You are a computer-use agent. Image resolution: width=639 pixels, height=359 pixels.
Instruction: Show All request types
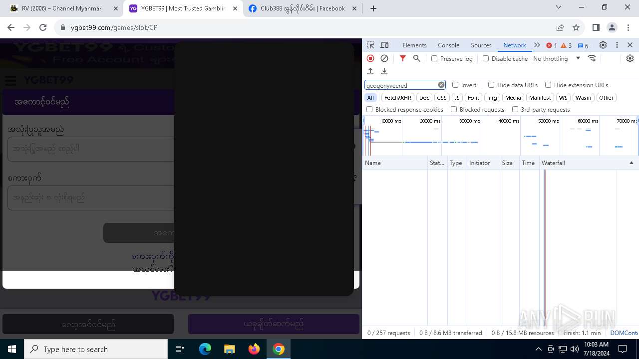(x=370, y=98)
